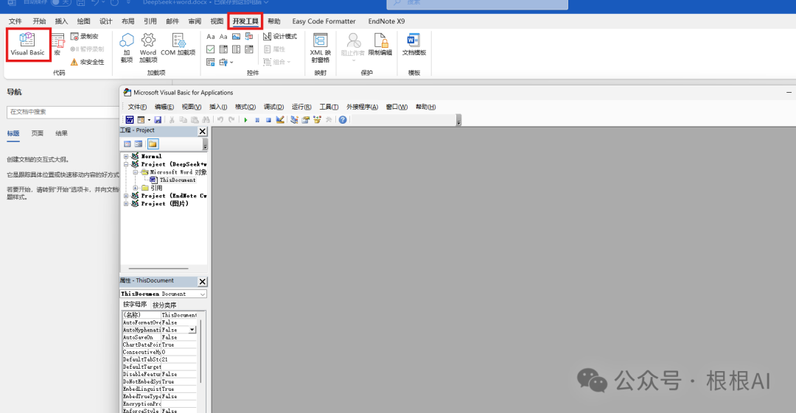This screenshot has width=796, height=413.
Task: Switch to 插入 ribbon tab in Word
Action: pyautogui.click(x=61, y=21)
